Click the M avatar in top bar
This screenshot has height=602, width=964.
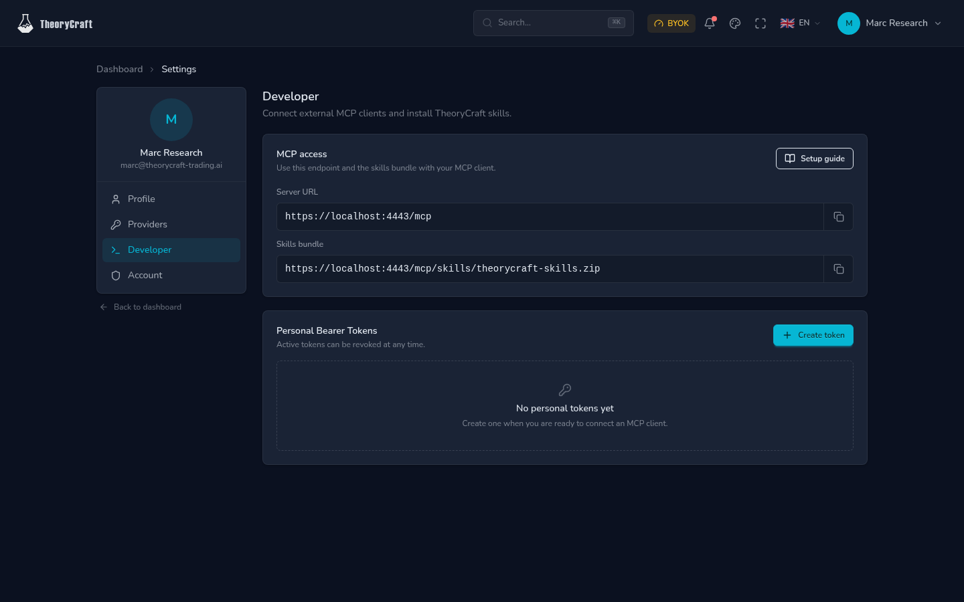[849, 23]
